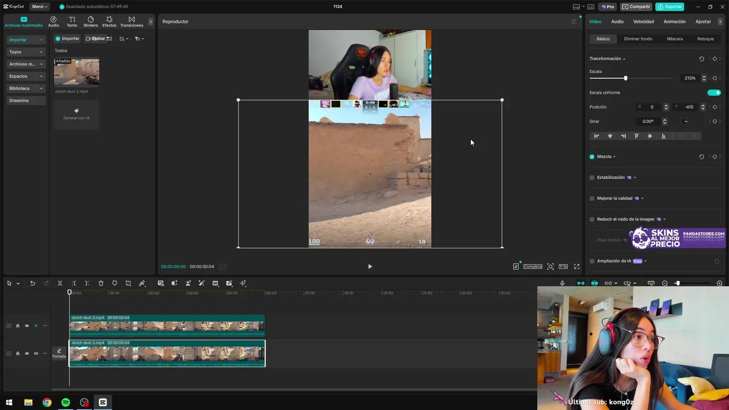The height and width of the screenshot is (410, 729).
Task: Zoom out the timeline
Action: tap(665, 283)
